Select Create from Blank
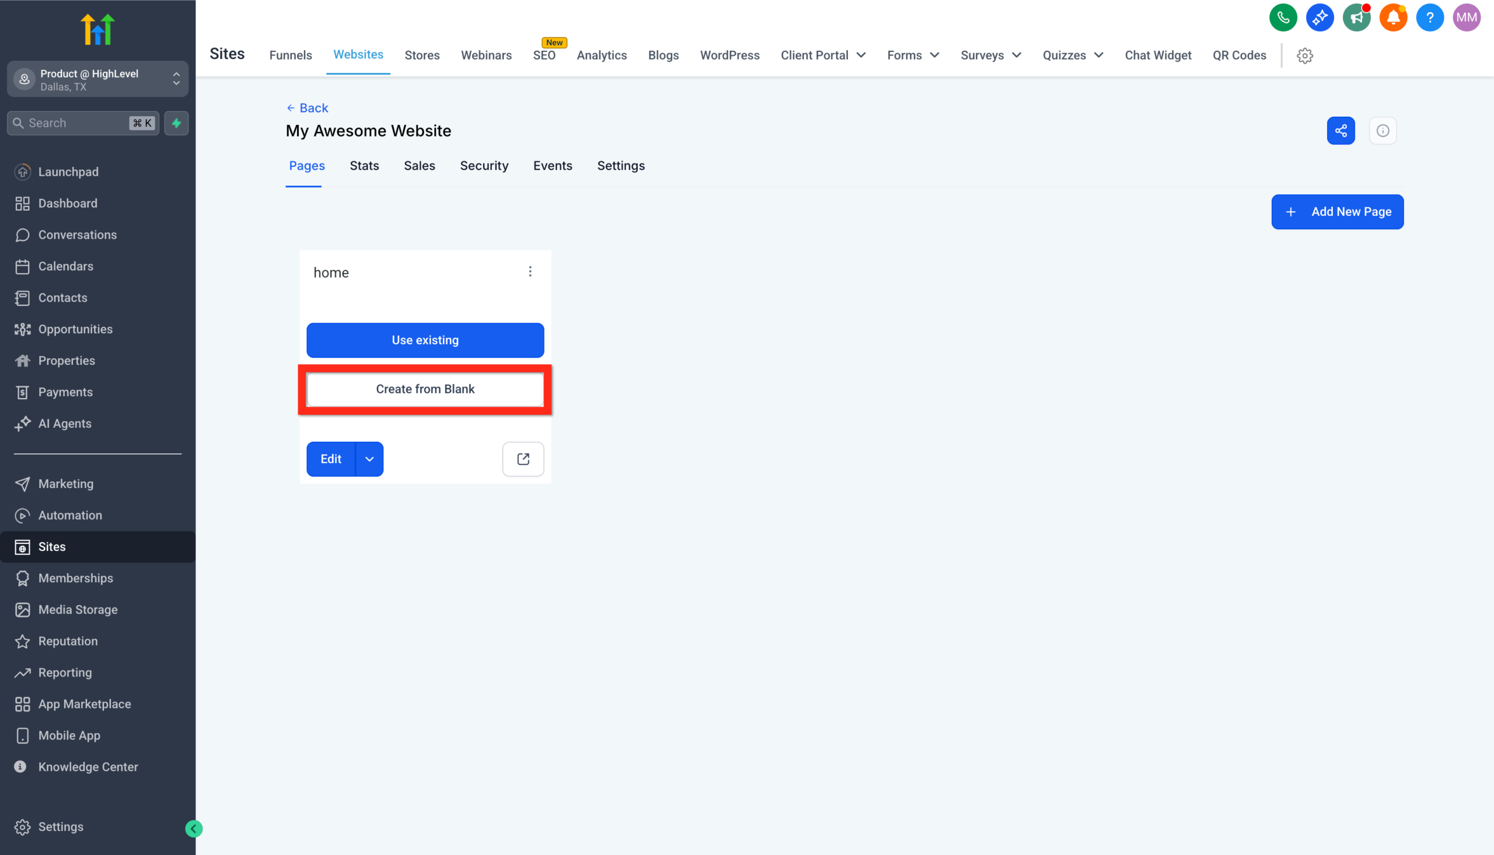Image resolution: width=1494 pixels, height=855 pixels. click(x=425, y=389)
